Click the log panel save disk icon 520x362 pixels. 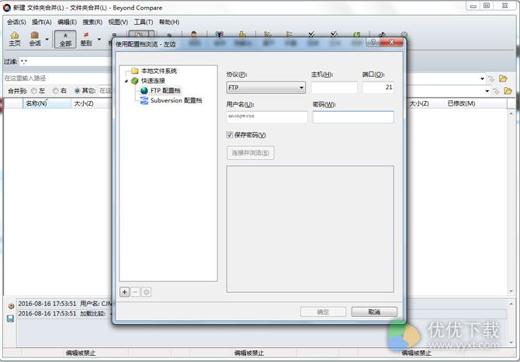pos(10,318)
